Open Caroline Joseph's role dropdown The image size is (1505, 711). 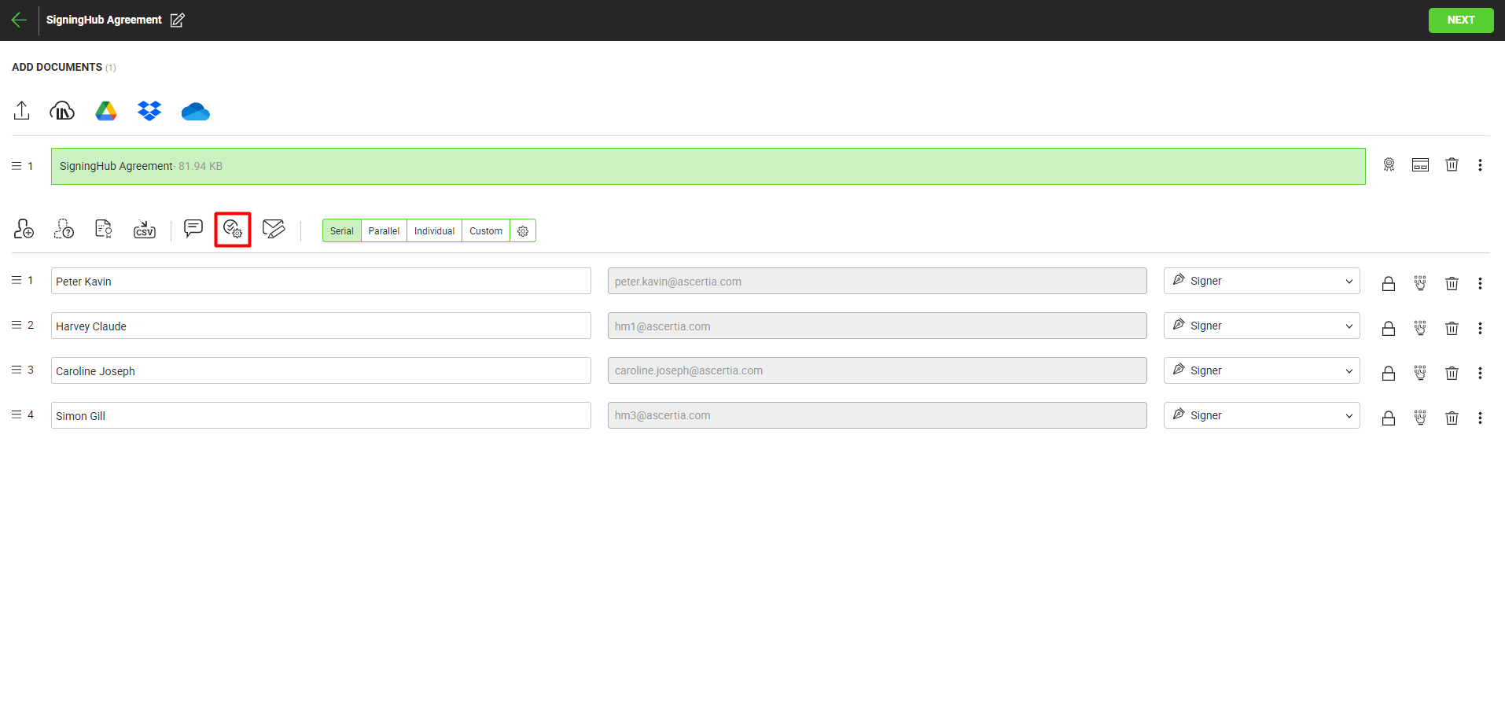coord(1261,370)
